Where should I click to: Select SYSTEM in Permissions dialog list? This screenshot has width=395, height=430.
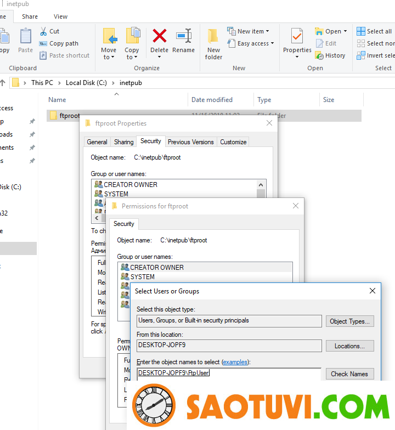(143, 276)
